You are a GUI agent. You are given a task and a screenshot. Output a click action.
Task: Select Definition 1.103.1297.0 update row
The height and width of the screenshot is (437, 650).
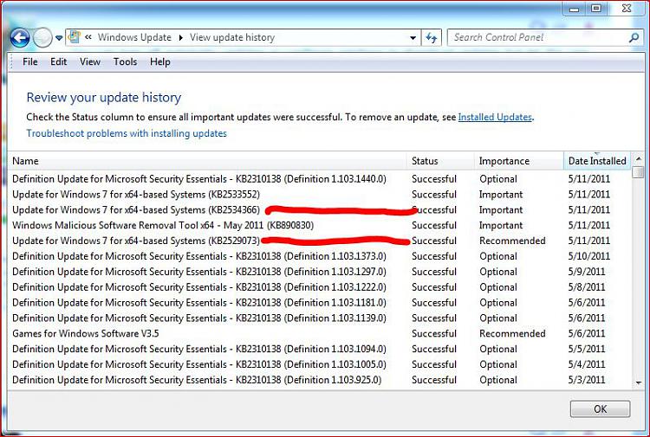point(319,272)
